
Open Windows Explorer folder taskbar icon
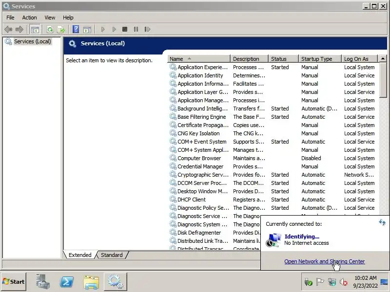coord(91,282)
